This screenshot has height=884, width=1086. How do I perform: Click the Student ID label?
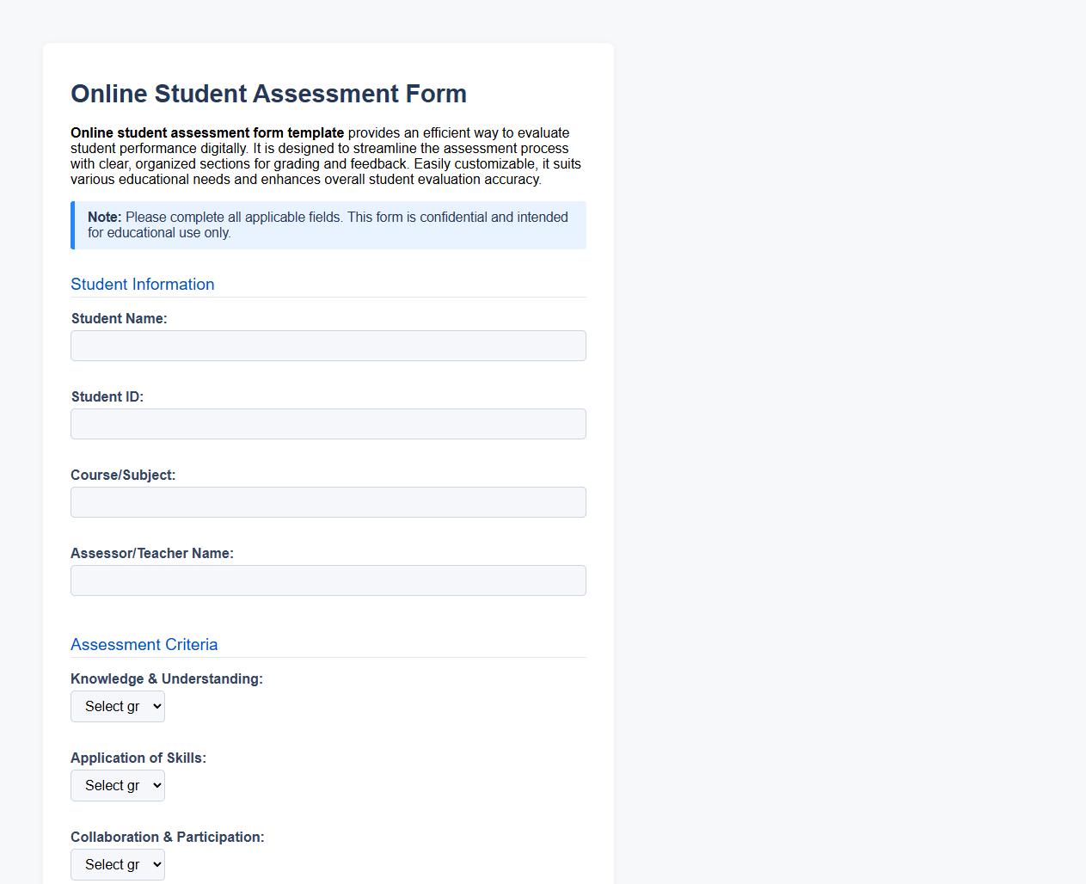click(x=107, y=396)
